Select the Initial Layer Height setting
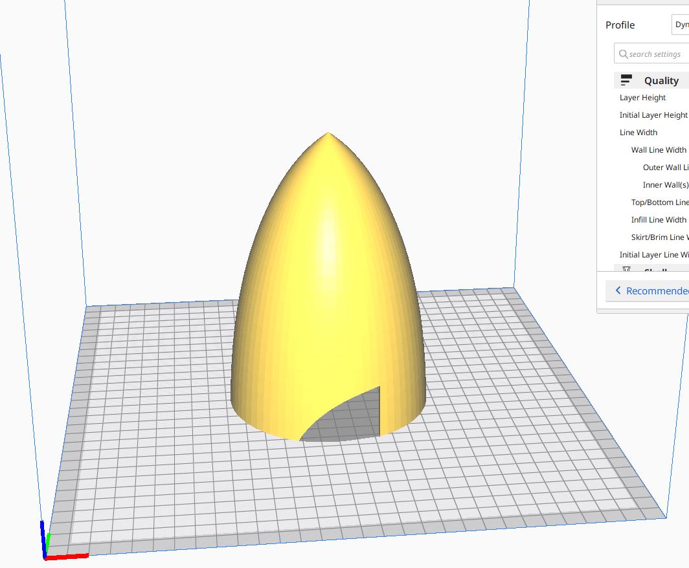The width and height of the screenshot is (689, 568). pos(653,115)
